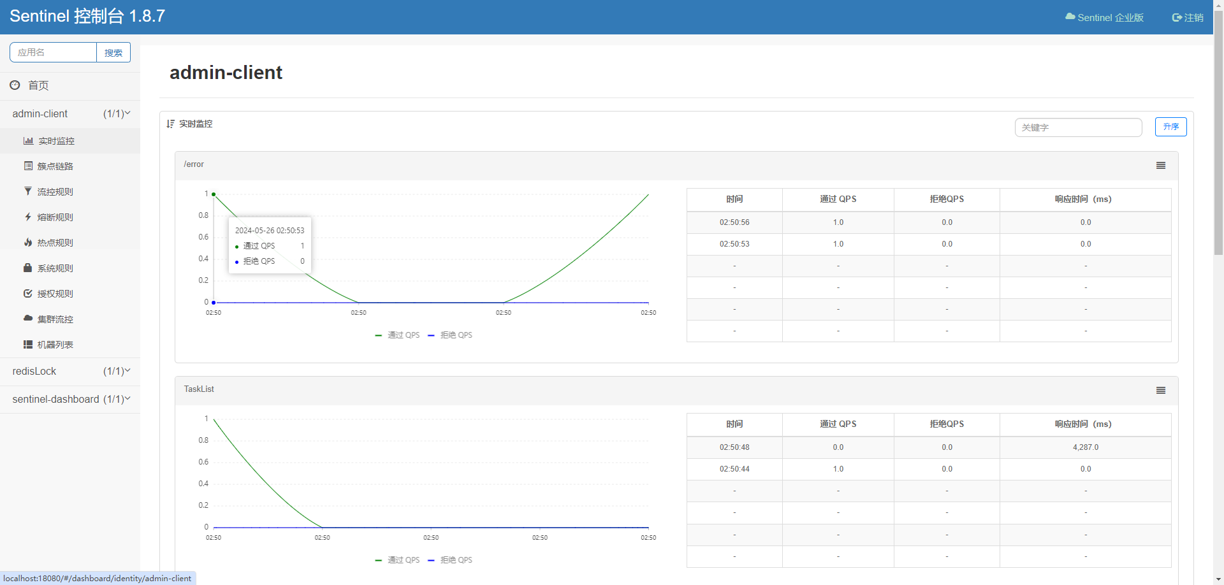Click the 02:50:56 time cell

[x=734, y=222]
